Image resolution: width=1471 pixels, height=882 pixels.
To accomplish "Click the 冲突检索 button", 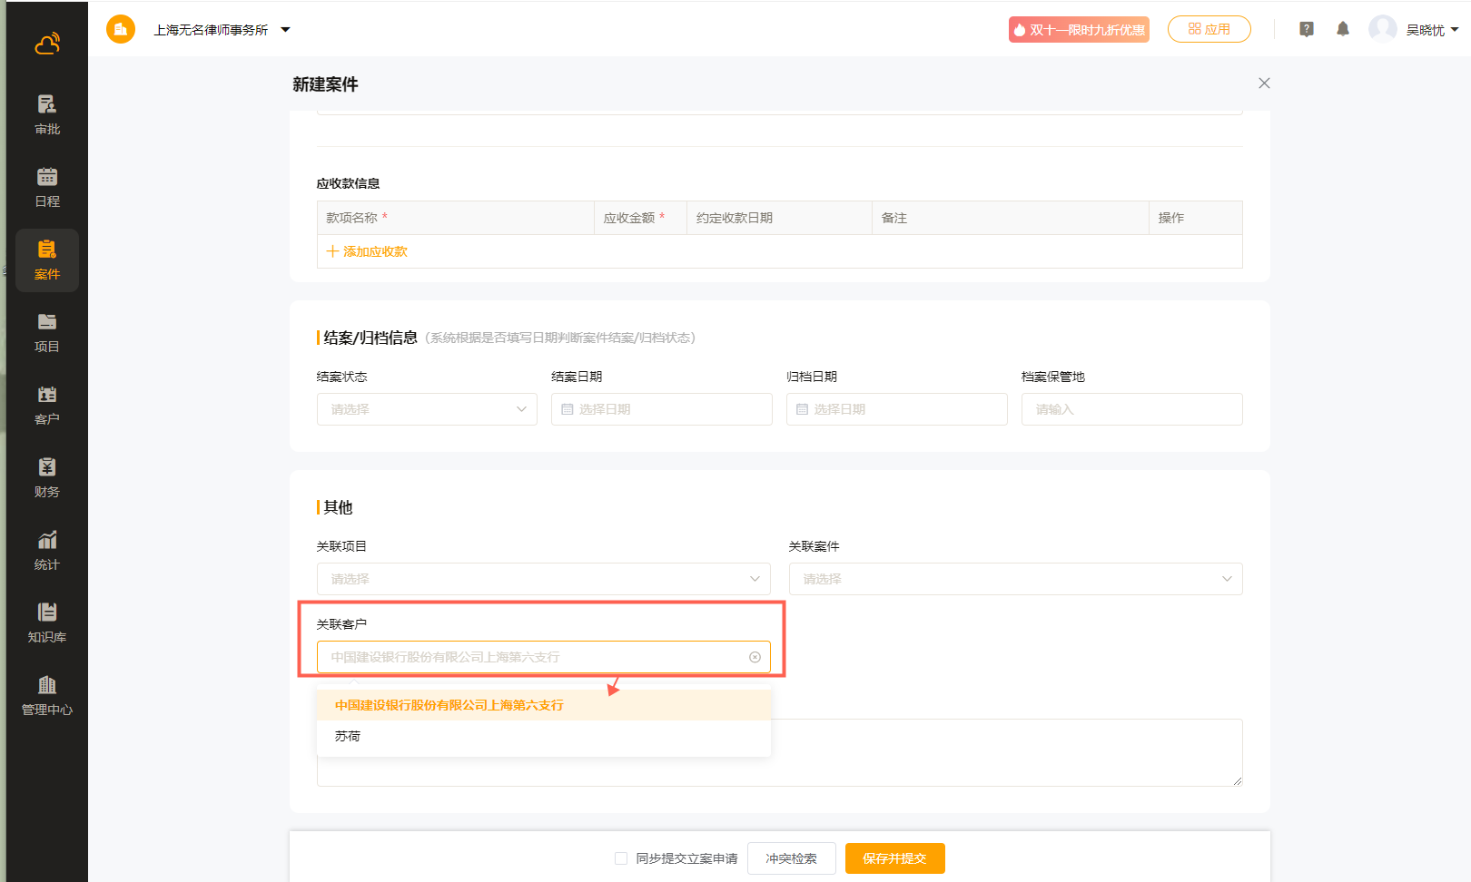I will 791,858.
